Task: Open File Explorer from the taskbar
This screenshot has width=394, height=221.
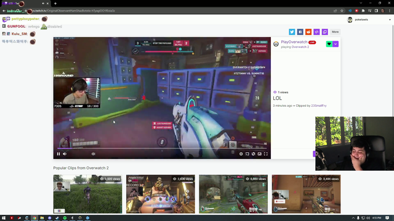Action: (x=42, y=218)
